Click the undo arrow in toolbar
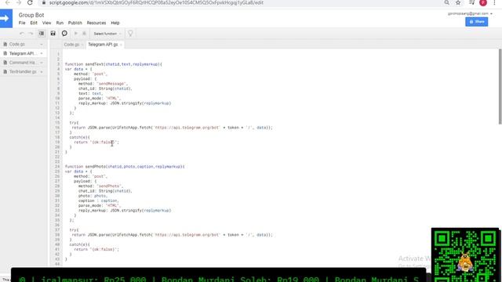 [22, 34]
